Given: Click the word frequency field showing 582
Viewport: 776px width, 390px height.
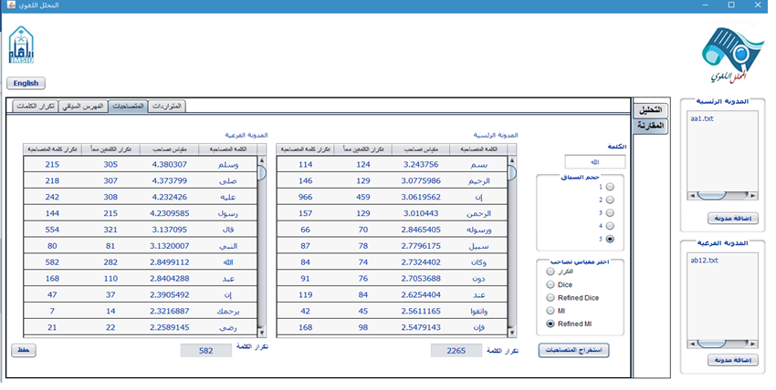Looking at the screenshot, I should [x=206, y=351].
